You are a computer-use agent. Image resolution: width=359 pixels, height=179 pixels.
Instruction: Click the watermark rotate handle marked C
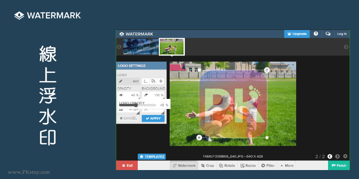click(x=267, y=70)
